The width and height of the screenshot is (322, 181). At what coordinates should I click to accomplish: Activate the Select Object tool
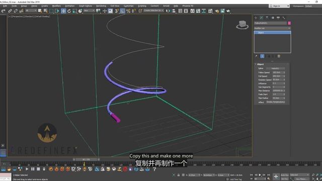point(40,11)
